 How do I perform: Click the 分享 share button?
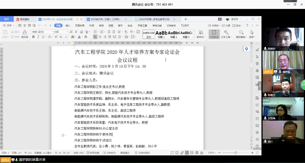tap(226, 25)
